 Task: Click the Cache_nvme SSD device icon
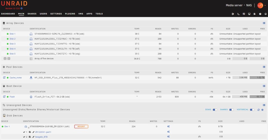[x=31, y=78]
